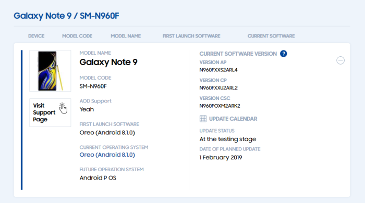
Task: Click the CURRENT SOFTWARE VERSION heading
Action: click(x=238, y=54)
